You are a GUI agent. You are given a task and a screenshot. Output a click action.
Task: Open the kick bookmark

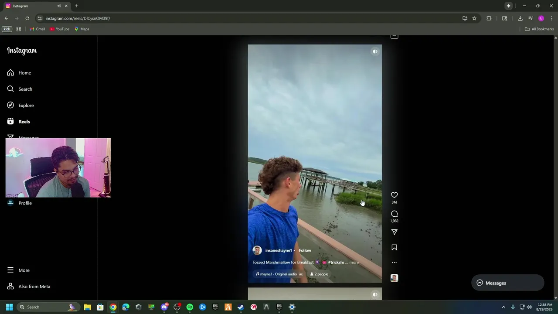pyautogui.click(x=7, y=29)
